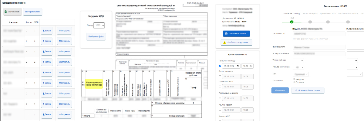This screenshot has width=364, height=121.
Task: Open discrepancies dropdown in Груз row
Action: pyautogui.click(x=355, y=74)
